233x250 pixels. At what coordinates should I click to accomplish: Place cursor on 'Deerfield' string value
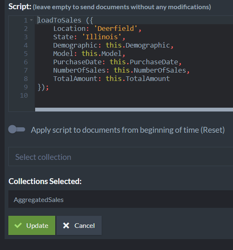pos(115,29)
